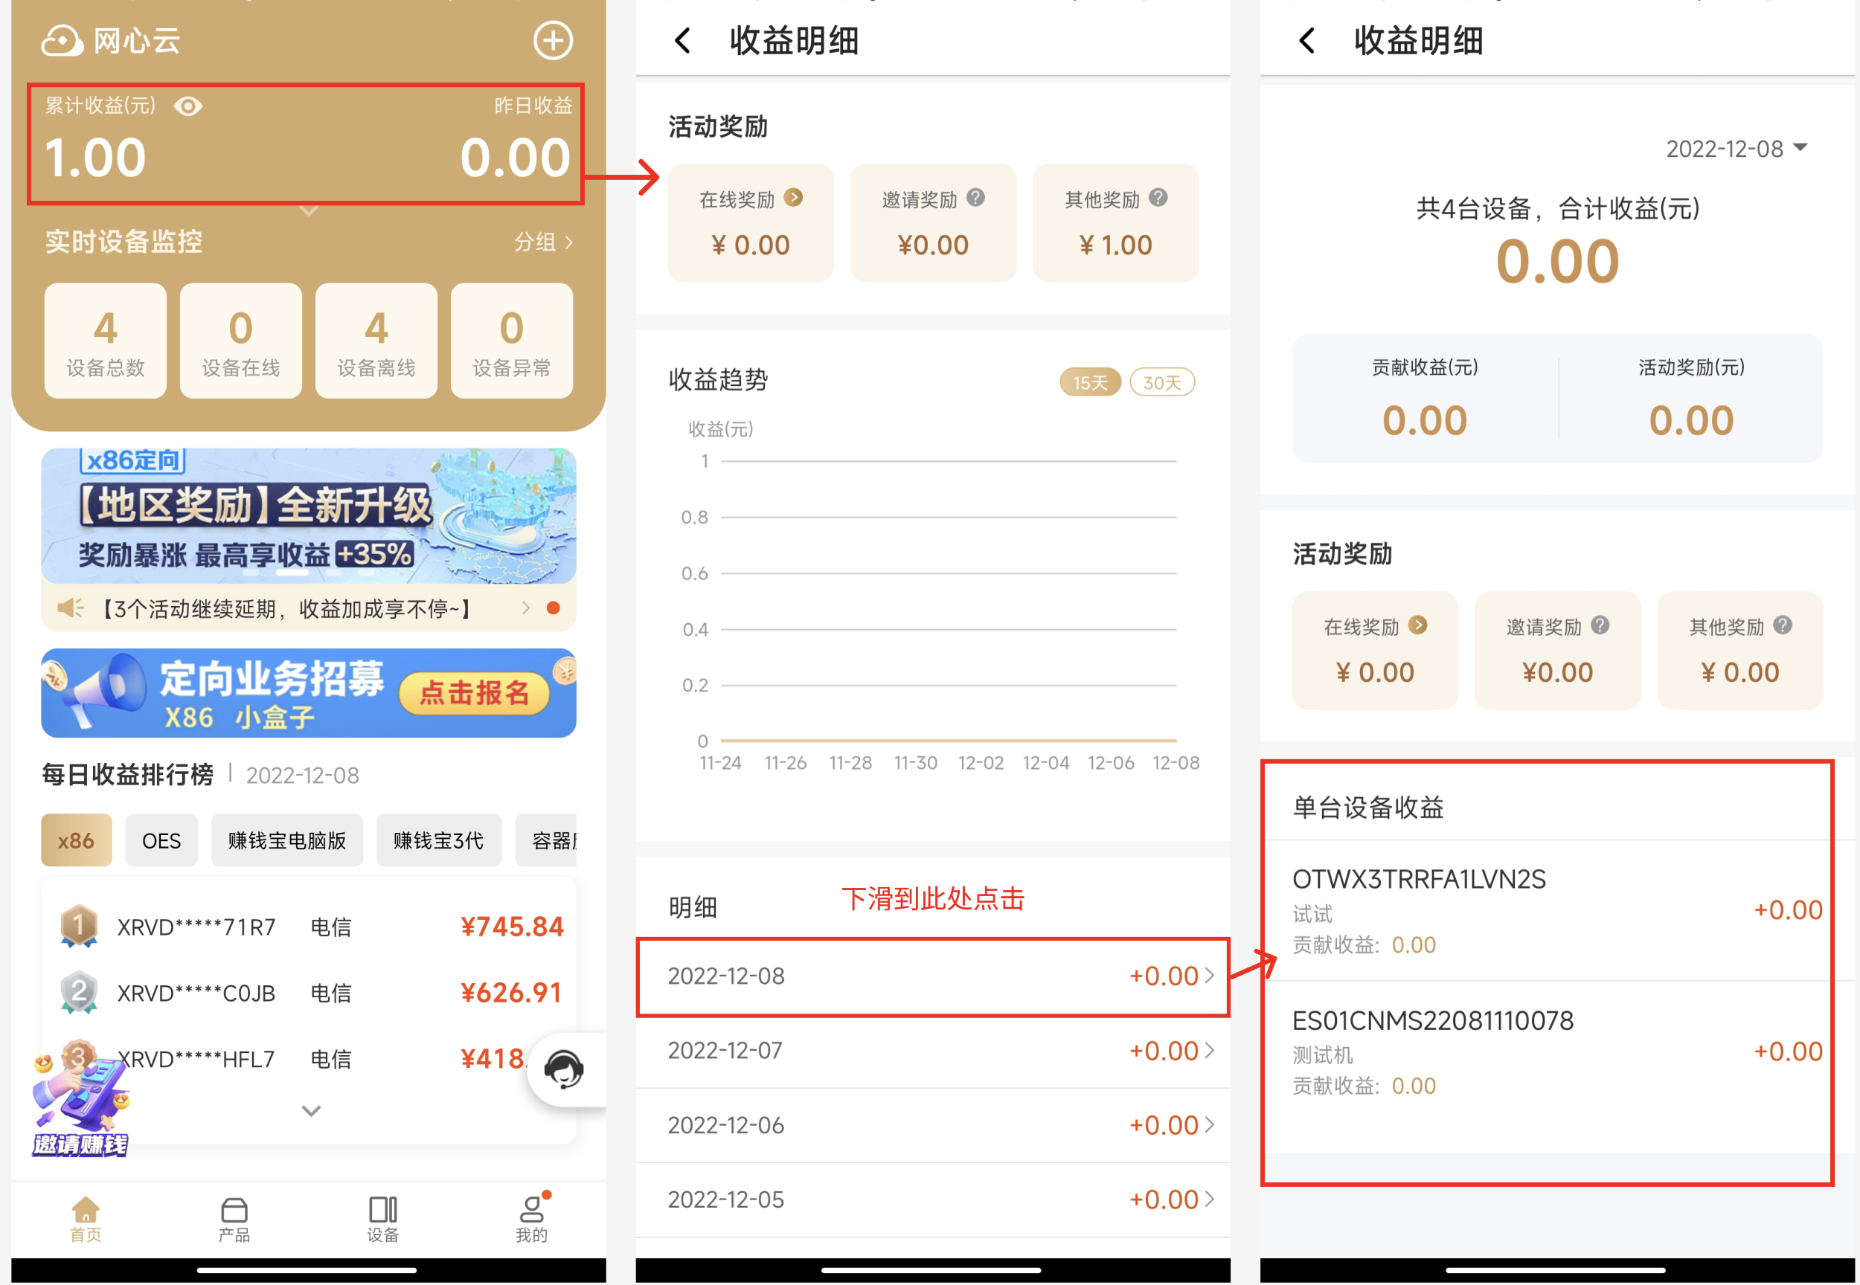
Task: Open the 2022-12-08 date dropdown
Action: coord(1736,149)
